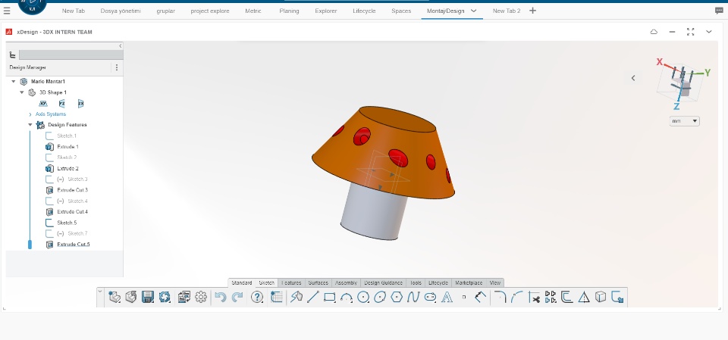Select the Trim scissors tool
Image resolution: width=728 pixels, height=340 pixels.
(x=535, y=297)
